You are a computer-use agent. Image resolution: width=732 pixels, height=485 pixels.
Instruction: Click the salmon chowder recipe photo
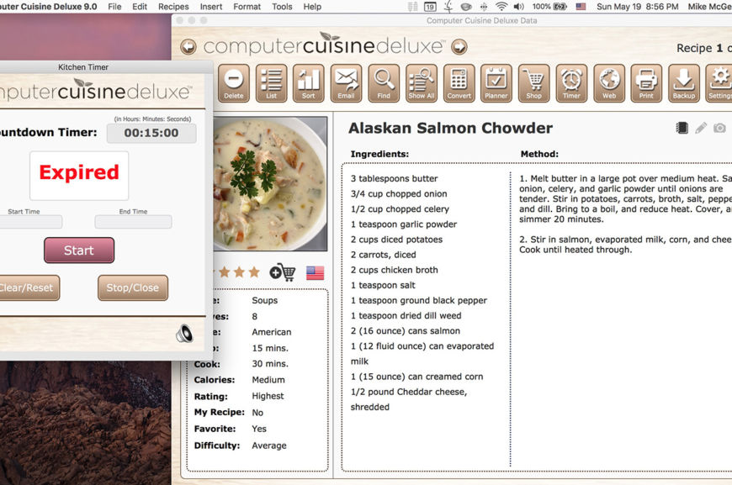(x=270, y=184)
